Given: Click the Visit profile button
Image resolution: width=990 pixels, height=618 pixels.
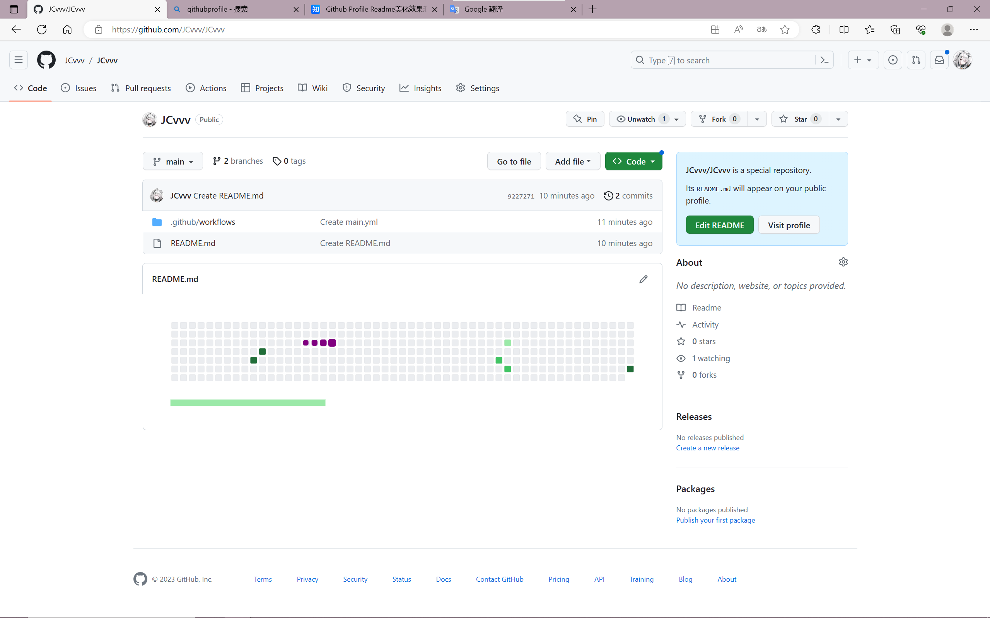Looking at the screenshot, I should [789, 225].
